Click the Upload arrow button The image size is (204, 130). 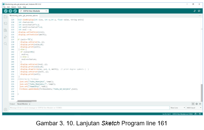click(x=10, y=11)
